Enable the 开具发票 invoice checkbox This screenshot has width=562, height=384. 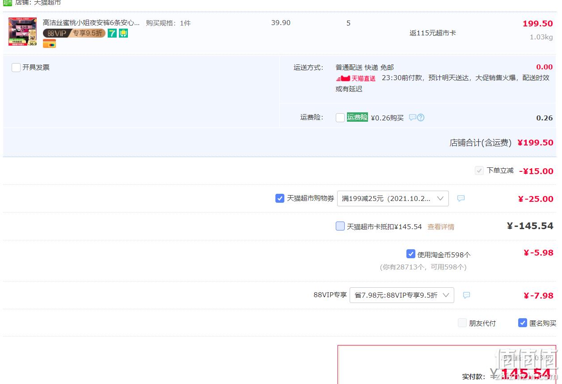point(16,68)
